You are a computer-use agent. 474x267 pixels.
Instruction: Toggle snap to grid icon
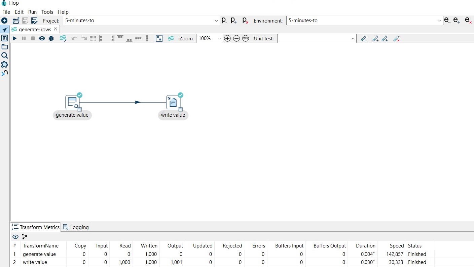tap(93, 39)
